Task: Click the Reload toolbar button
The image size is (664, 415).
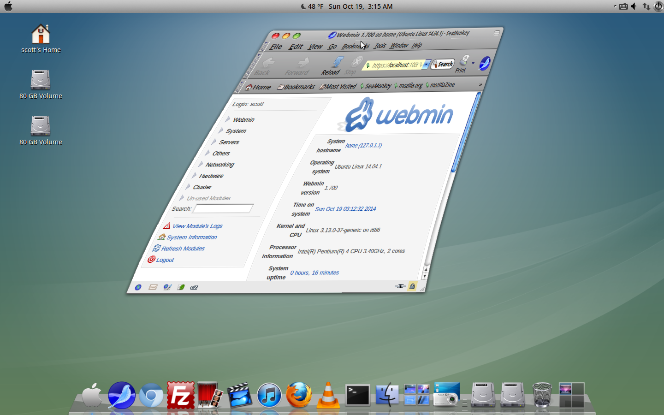Action: point(333,66)
